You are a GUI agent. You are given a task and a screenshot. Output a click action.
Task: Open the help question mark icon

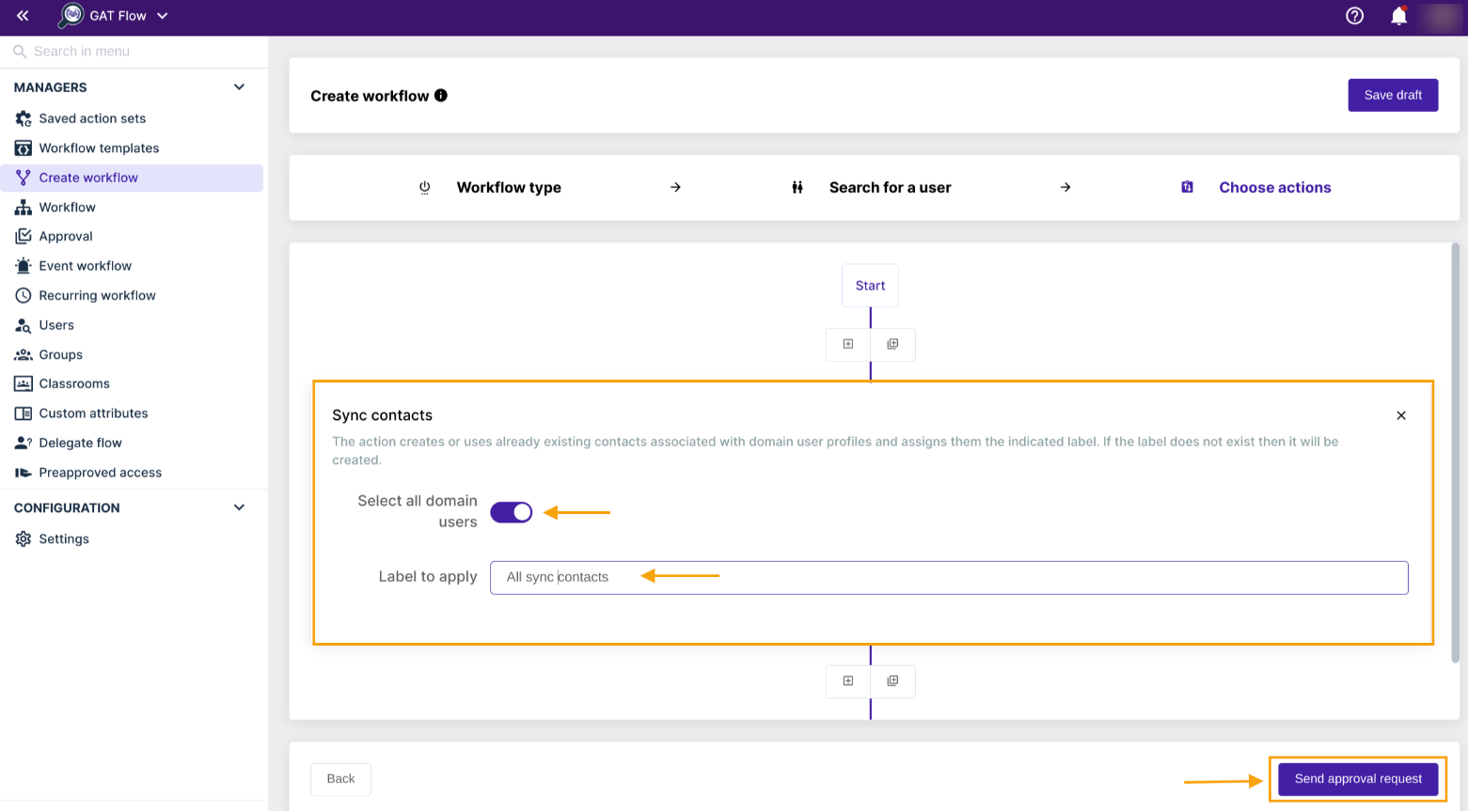coord(1354,15)
